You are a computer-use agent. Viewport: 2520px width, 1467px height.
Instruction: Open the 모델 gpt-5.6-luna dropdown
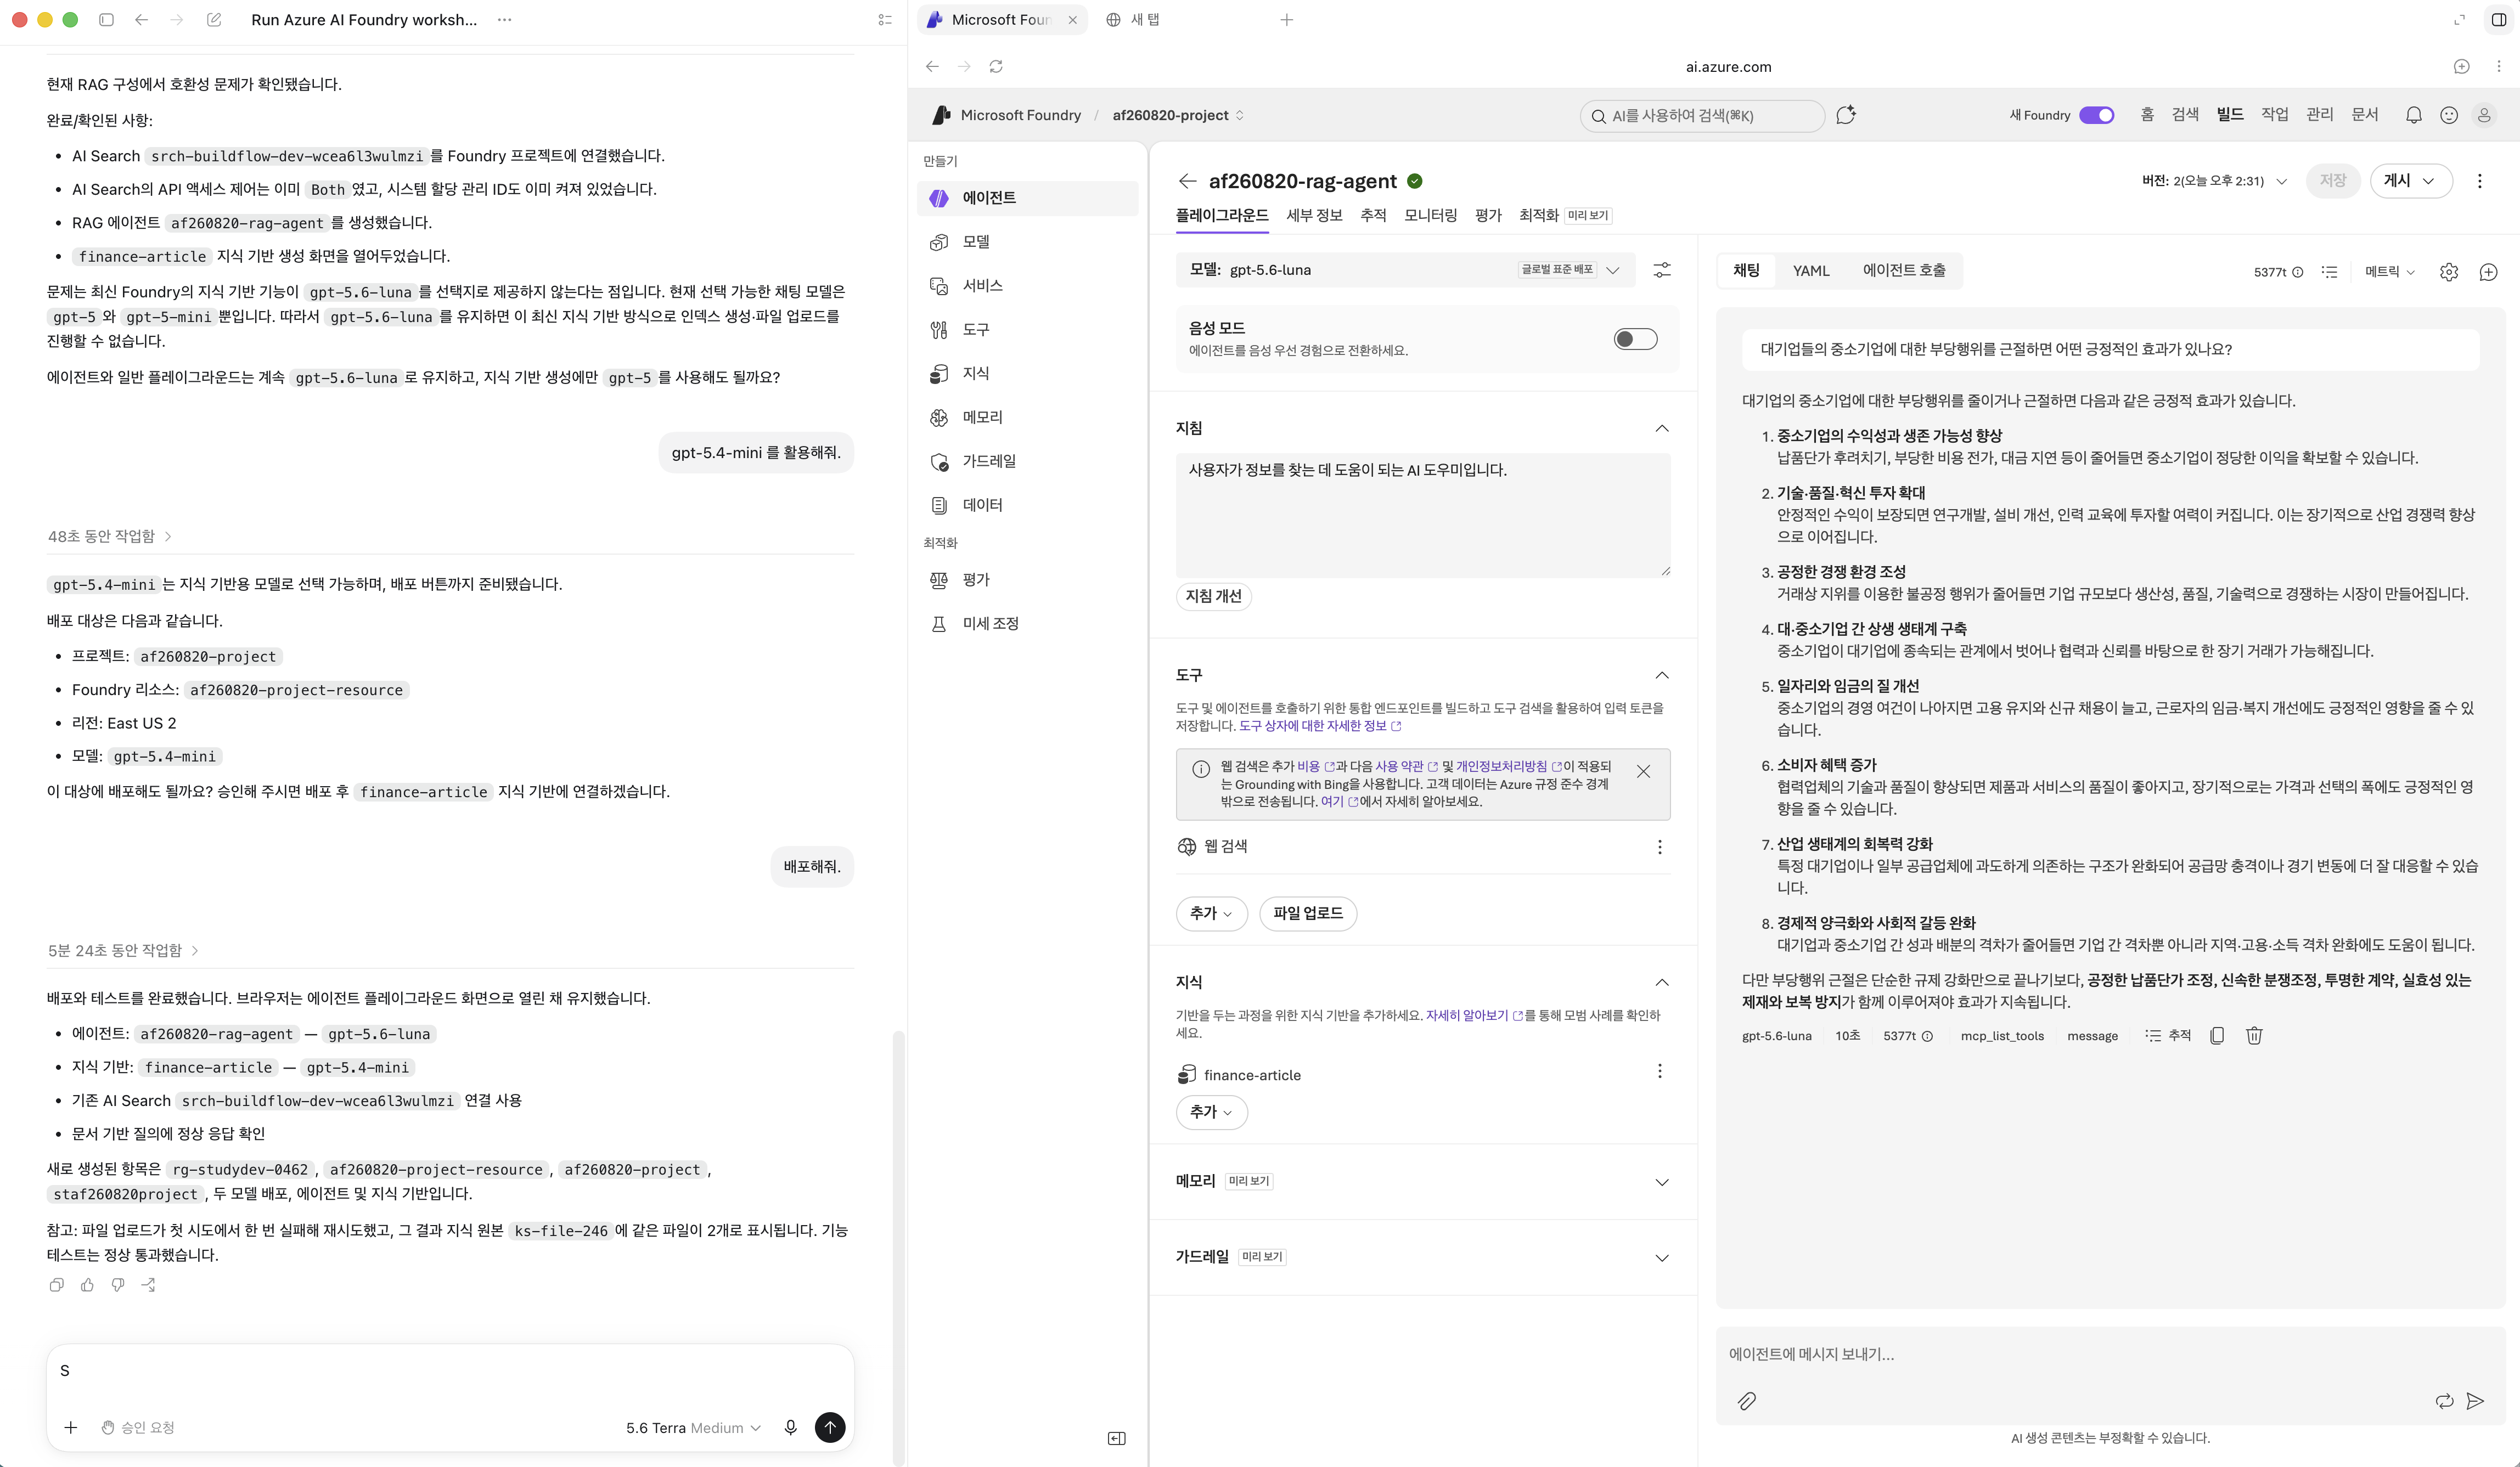click(x=1406, y=270)
